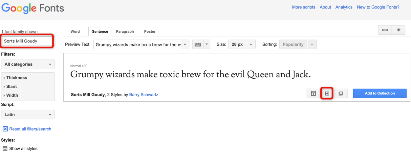Open the All categories dropdown
This screenshot has height=156, width=411.
(28, 64)
